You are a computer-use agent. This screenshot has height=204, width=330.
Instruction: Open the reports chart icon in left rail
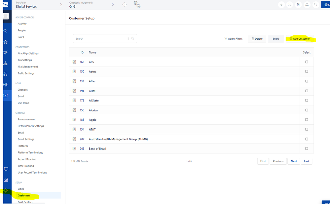pyautogui.click(x=6, y=180)
